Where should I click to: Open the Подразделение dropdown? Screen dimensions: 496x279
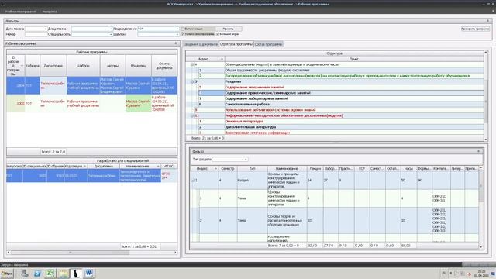(x=177, y=29)
